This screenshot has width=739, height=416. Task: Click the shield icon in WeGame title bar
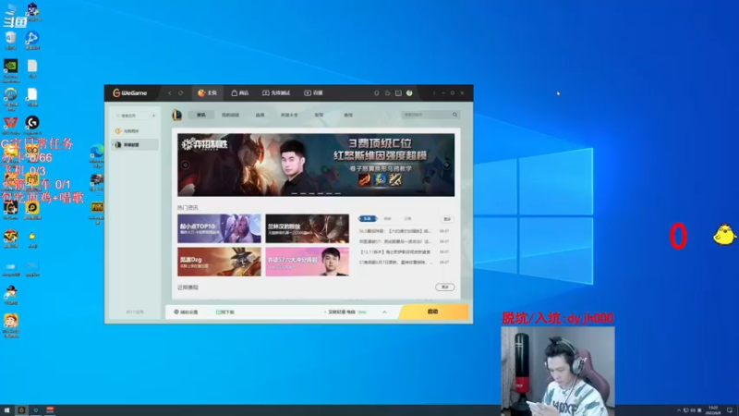click(x=376, y=93)
